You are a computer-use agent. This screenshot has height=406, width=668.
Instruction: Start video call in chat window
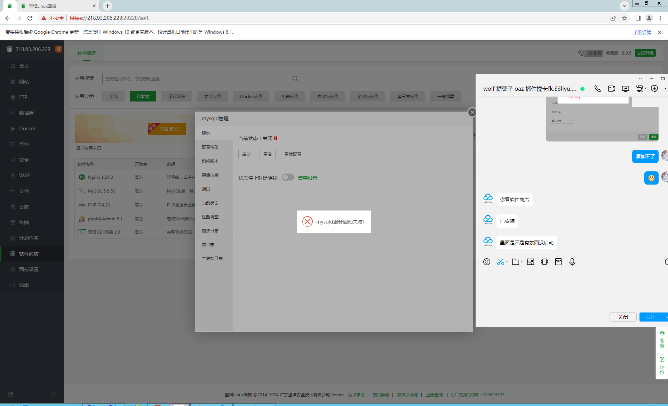612,89
